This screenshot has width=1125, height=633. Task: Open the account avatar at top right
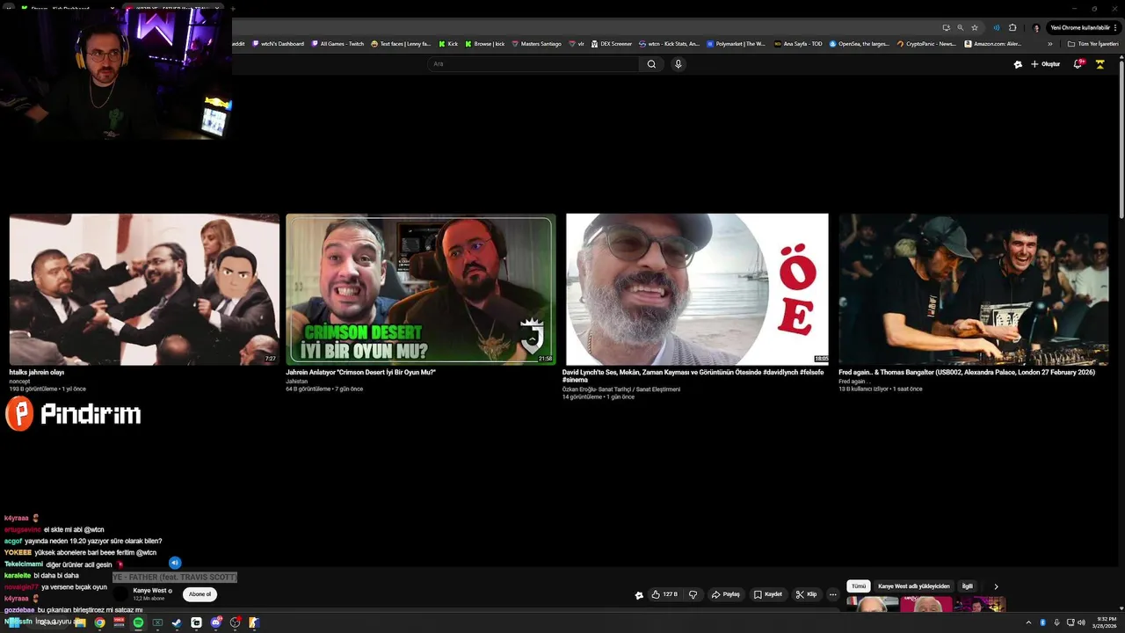point(1100,64)
